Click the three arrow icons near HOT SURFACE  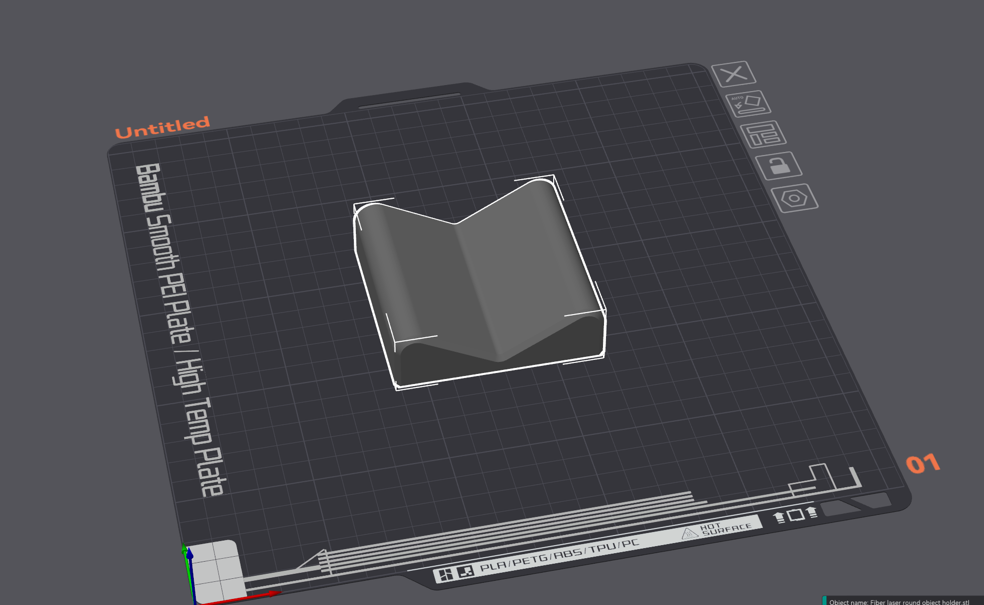click(x=795, y=515)
